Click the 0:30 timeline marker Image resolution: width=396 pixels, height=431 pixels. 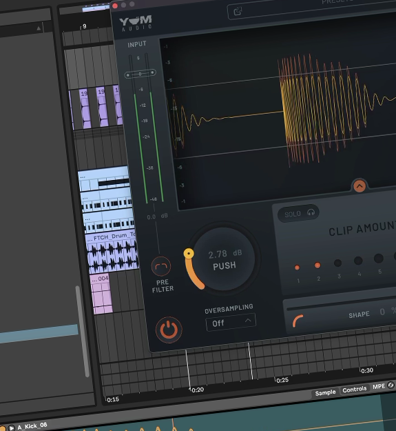tap(367, 370)
